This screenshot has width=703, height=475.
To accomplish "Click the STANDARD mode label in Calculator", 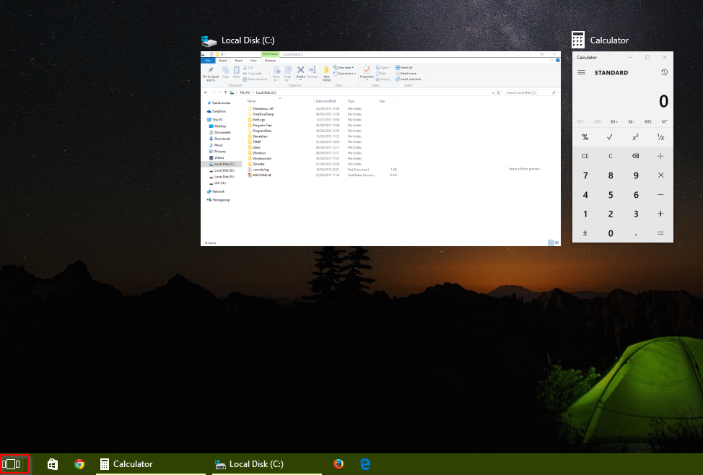I will coord(611,73).
